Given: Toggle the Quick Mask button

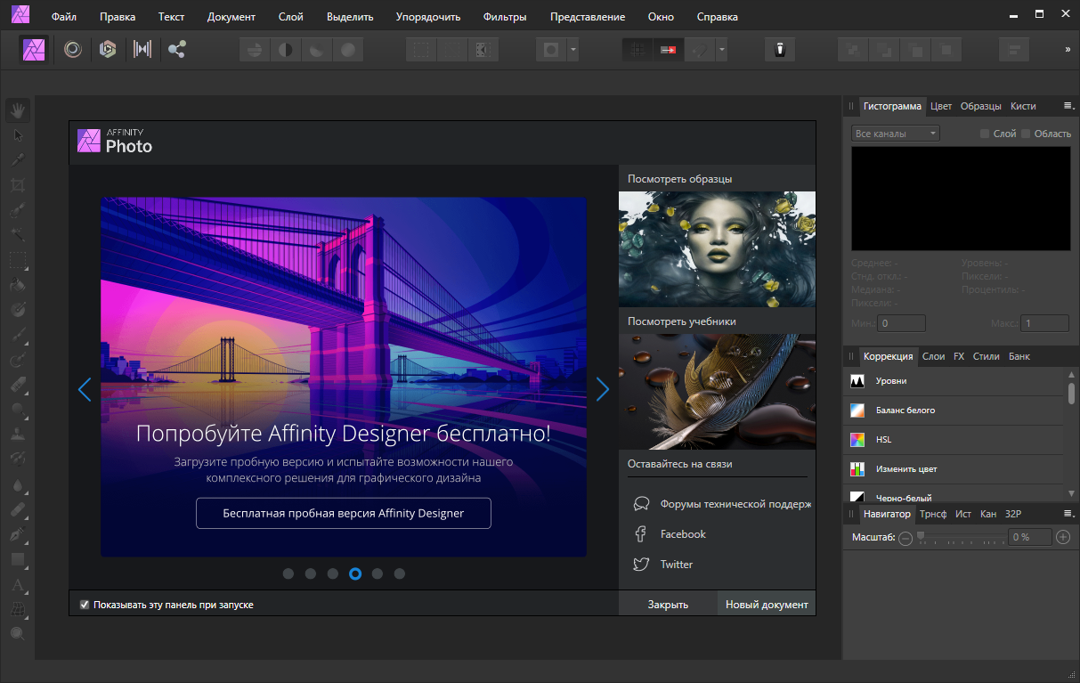Looking at the screenshot, I should coord(551,50).
